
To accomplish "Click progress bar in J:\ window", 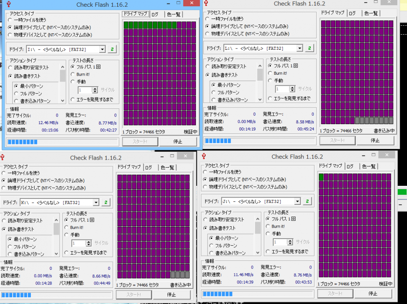I will [258, 294].
